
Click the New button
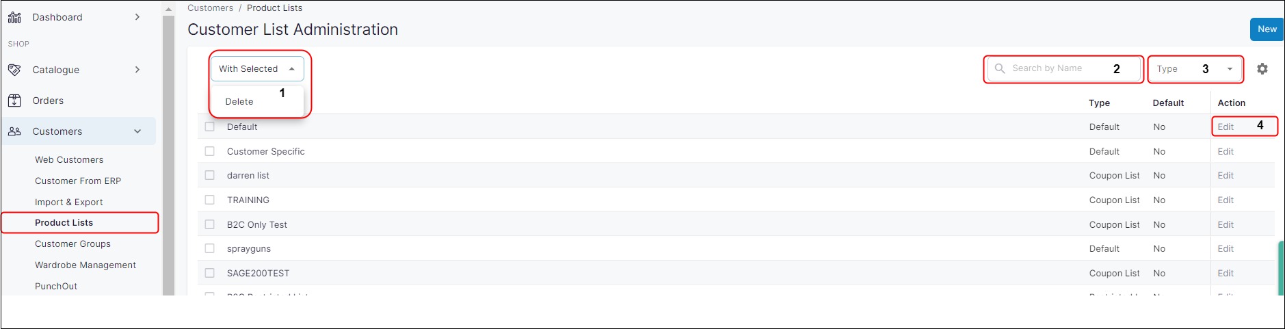[x=1267, y=29]
